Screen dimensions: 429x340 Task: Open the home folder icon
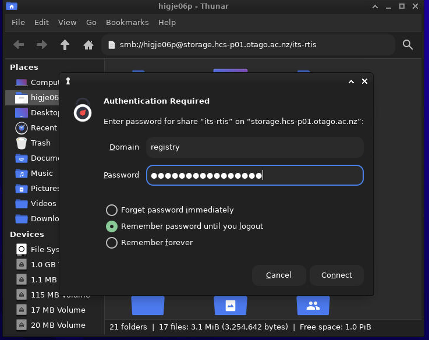[88, 45]
